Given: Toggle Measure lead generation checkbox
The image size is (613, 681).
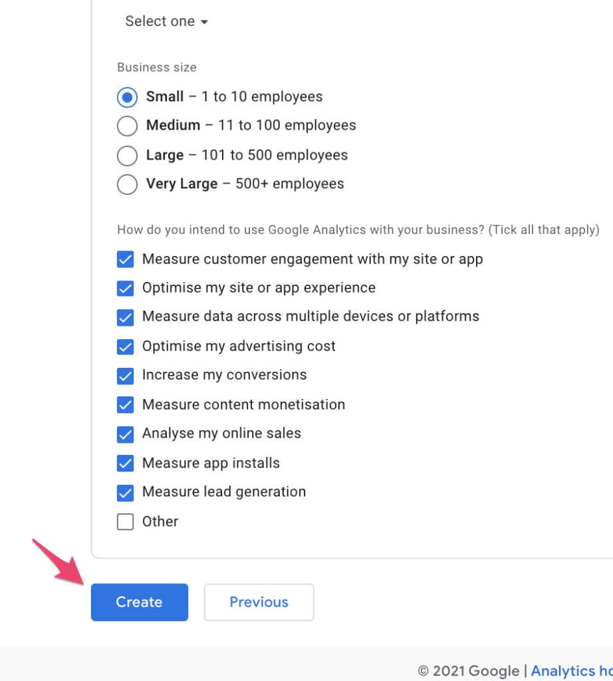Looking at the screenshot, I should pyautogui.click(x=126, y=493).
